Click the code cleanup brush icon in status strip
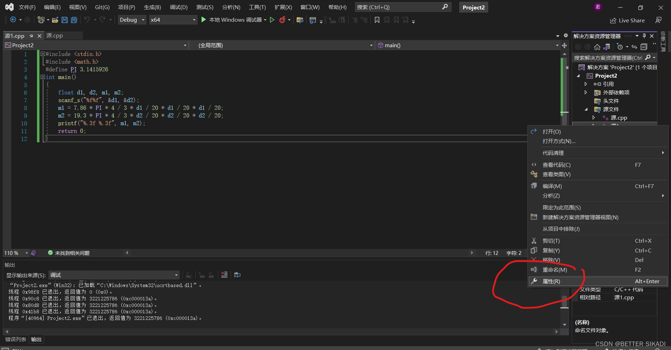This screenshot has height=350, width=671. pos(33,253)
